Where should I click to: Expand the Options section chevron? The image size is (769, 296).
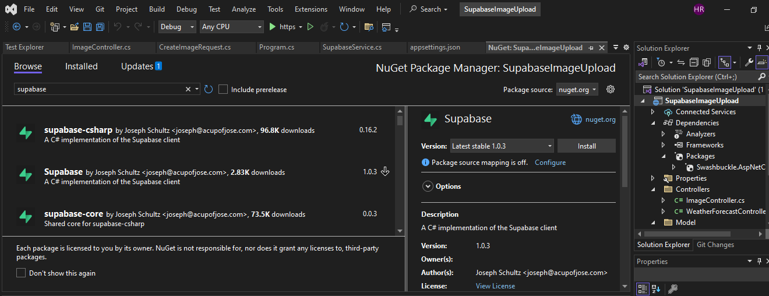point(427,186)
